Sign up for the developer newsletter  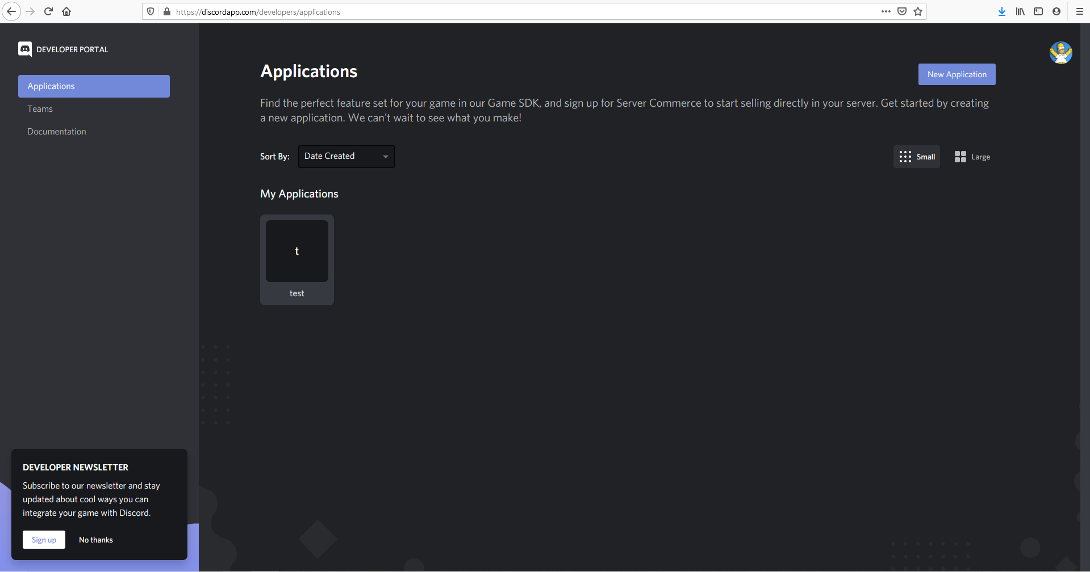[x=44, y=540]
